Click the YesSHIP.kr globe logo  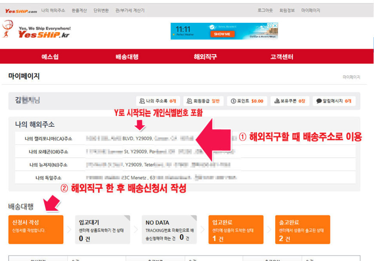point(36,29)
